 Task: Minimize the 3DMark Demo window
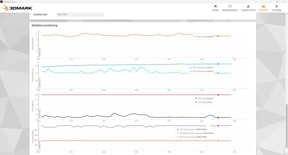pos(271,1)
